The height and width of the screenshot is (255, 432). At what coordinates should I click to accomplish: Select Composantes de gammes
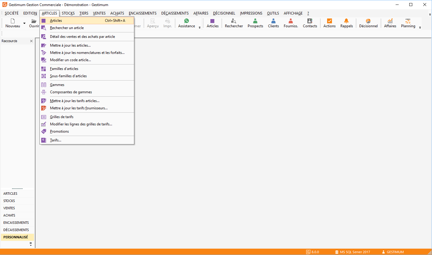[87, 92]
